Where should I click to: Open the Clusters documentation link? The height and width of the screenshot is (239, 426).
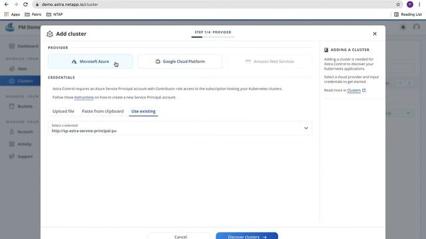pos(353,90)
